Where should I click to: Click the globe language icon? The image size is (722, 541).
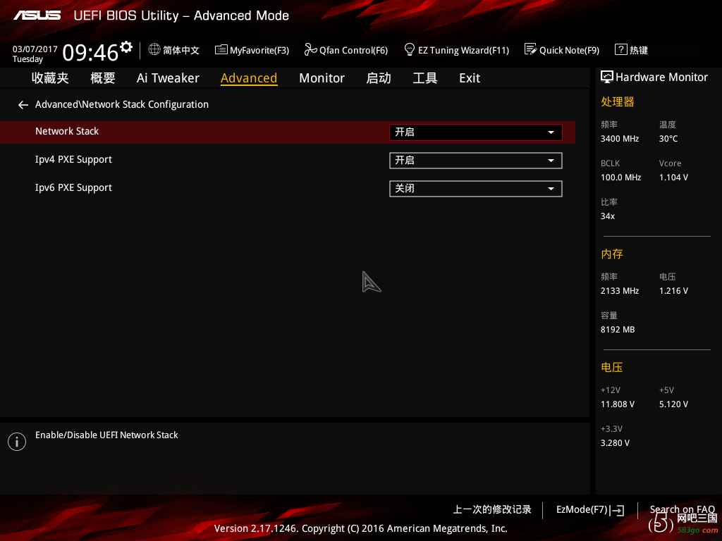pos(154,49)
